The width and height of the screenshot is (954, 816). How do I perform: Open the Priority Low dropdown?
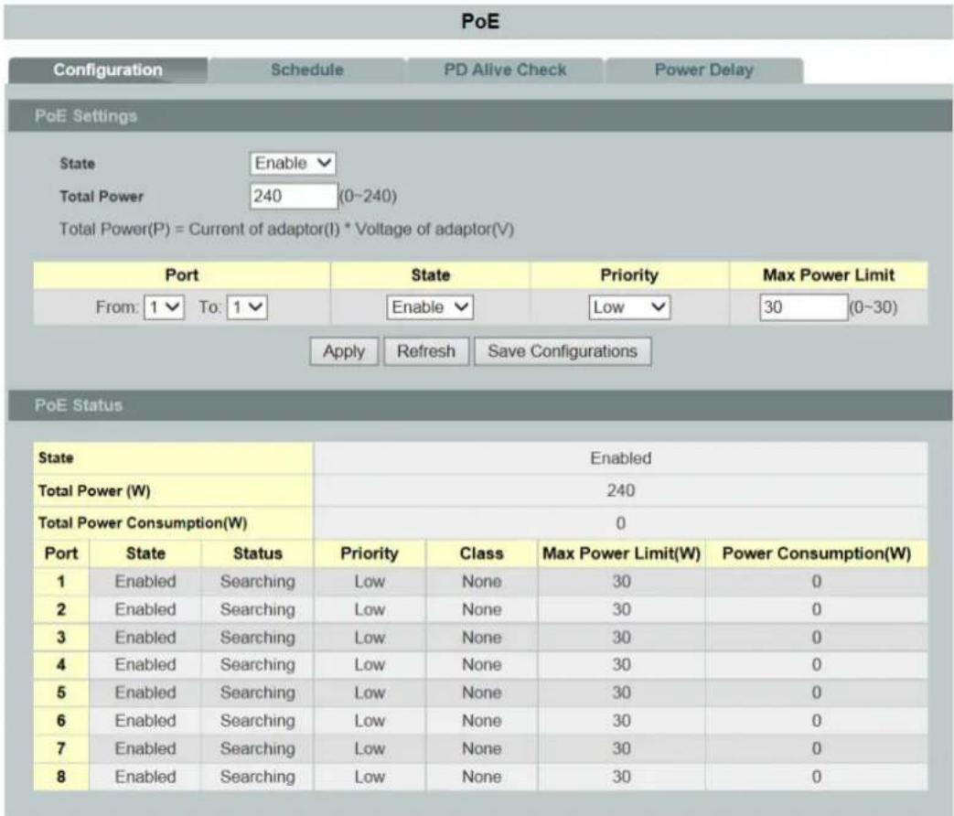click(629, 307)
